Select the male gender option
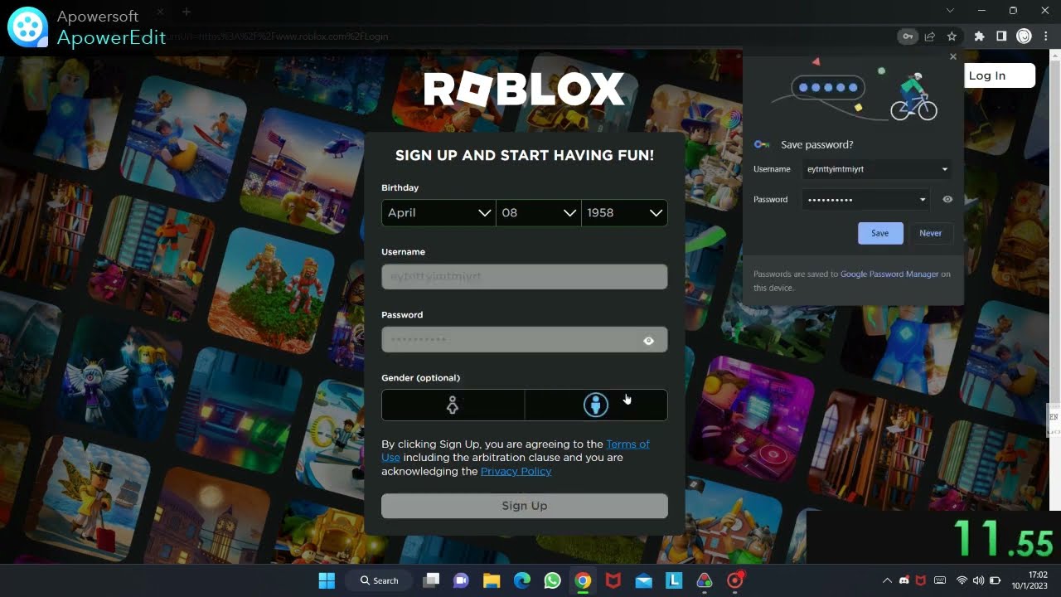Image resolution: width=1061 pixels, height=597 pixels. click(x=596, y=405)
